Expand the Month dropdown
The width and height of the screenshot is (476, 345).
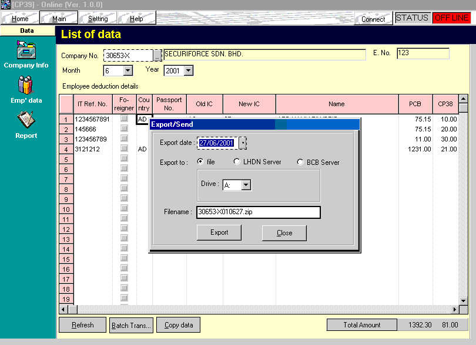(128, 71)
